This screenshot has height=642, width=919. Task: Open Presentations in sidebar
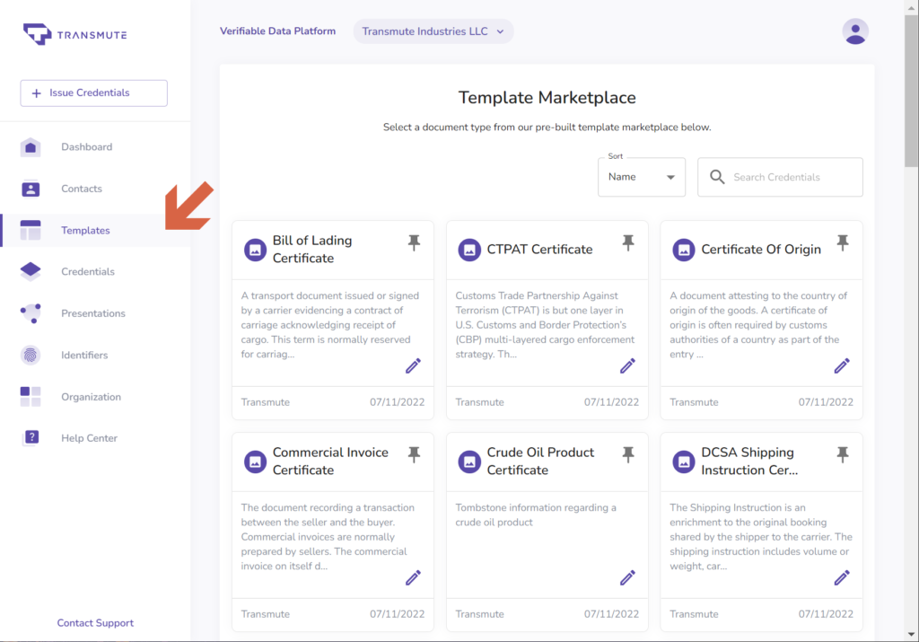(93, 313)
